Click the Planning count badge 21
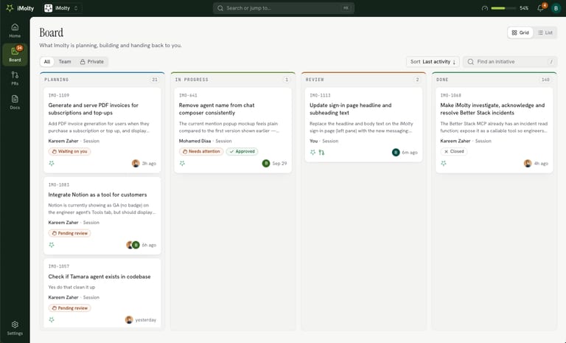 tap(155, 80)
